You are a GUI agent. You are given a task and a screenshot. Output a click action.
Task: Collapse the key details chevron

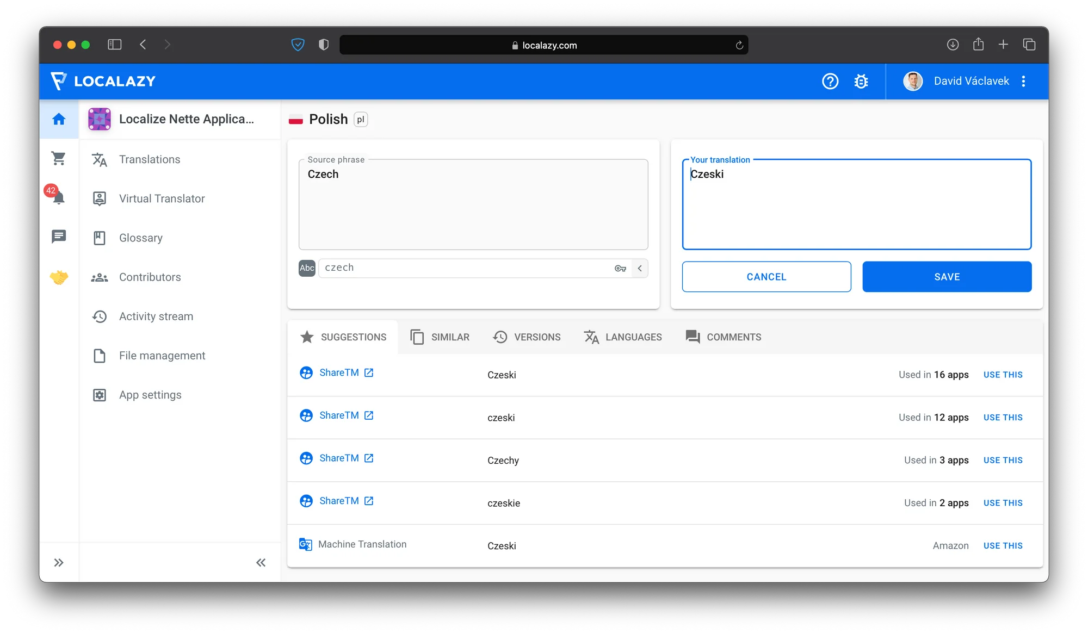(x=640, y=268)
